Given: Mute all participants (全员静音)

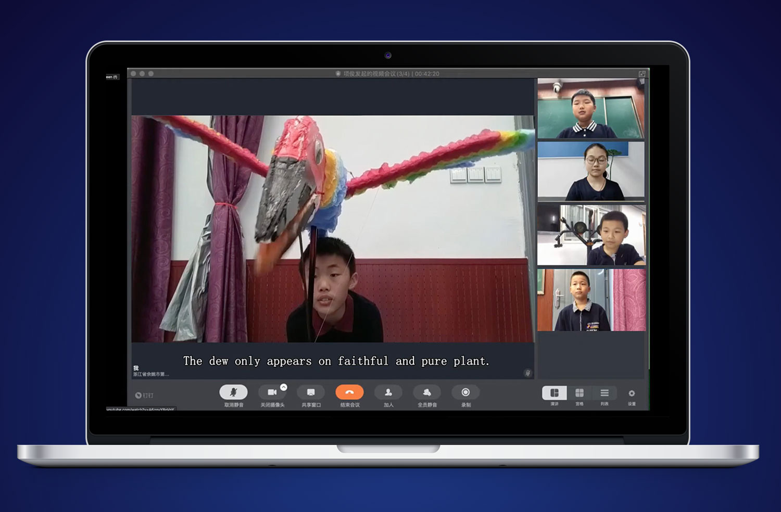Looking at the screenshot, I should pyautogui.click(x=427, y=392).
